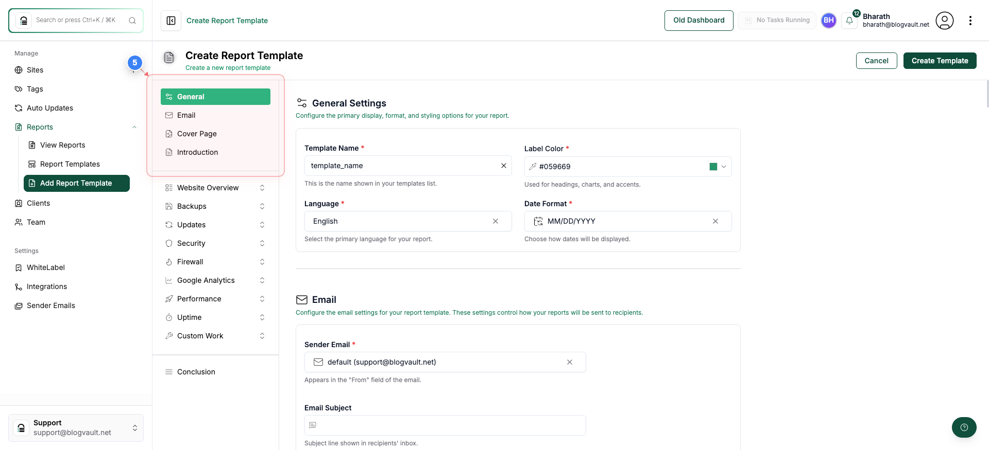Open WhiteLabel settings
This screenshot has width=989, height=450.
46,267
